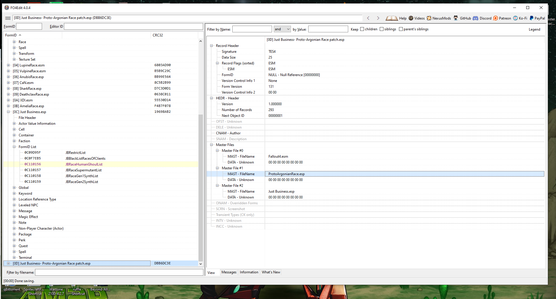
Task: Click the by Value filter field
Action: 328,29
